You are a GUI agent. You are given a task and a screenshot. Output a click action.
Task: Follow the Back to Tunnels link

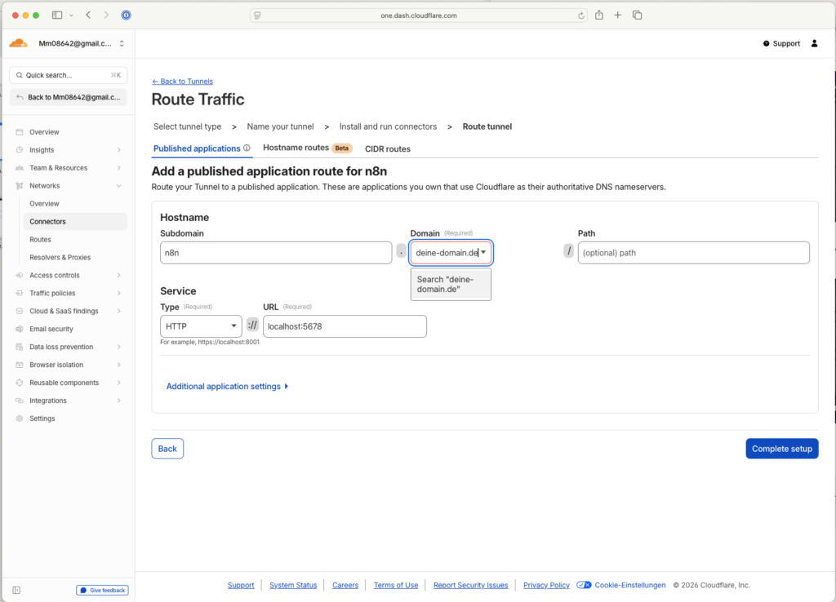tap(183, 82)
